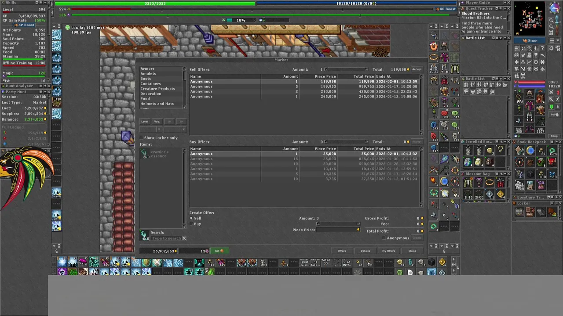The image size is (563, 316).
Task: Open the trophy icon in sidebar grid
Action: click(x=536, y=55)
